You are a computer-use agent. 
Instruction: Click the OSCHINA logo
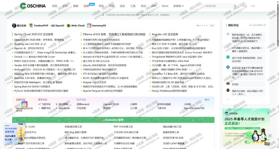(33, 6)
